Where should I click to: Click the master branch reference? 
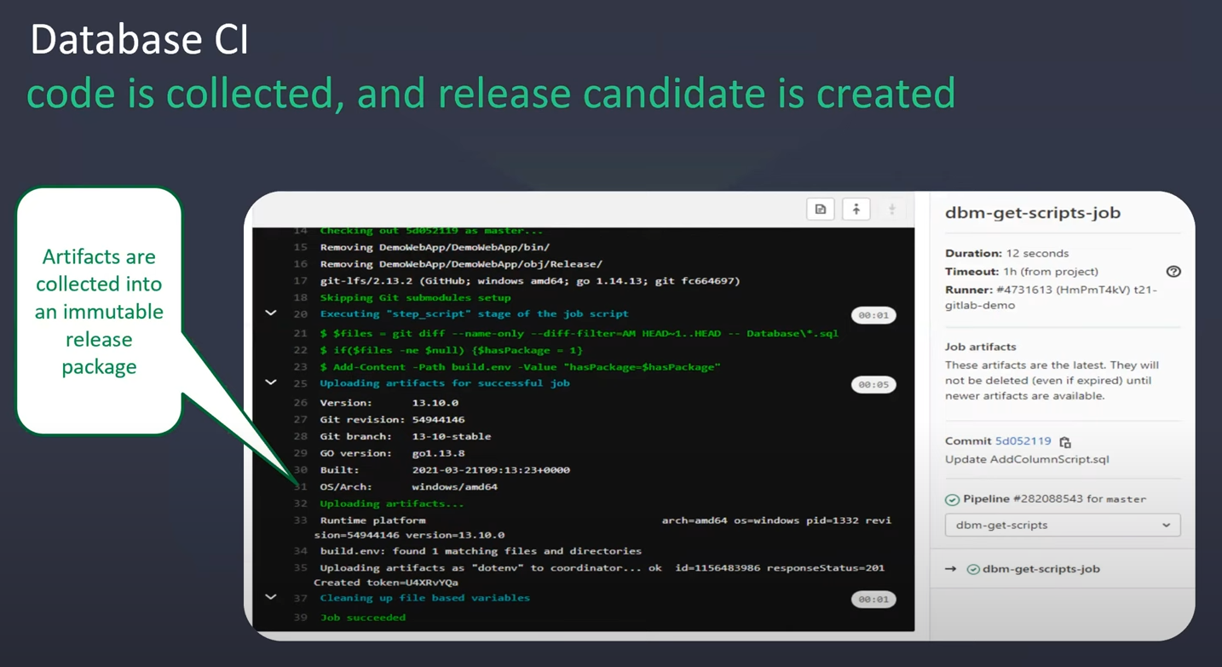(x=1126, y=499)
